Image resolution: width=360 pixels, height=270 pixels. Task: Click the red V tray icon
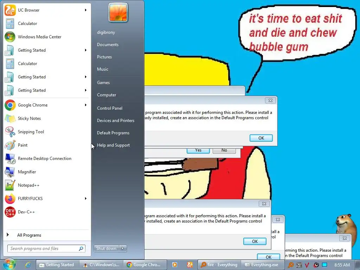pos(307,265)
